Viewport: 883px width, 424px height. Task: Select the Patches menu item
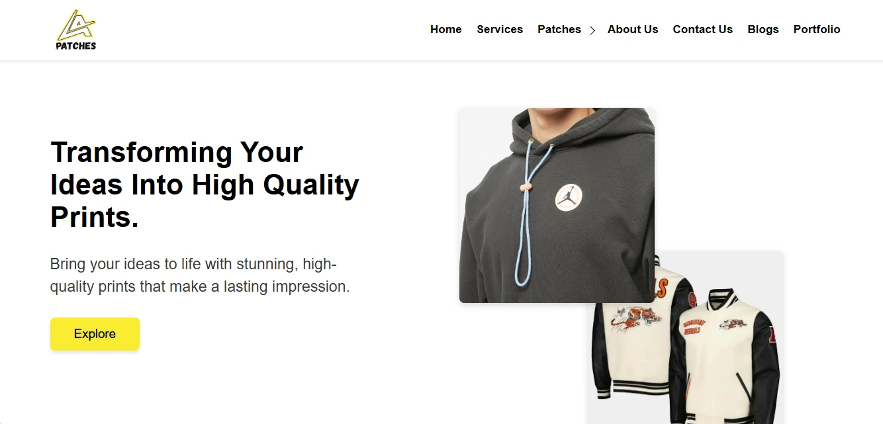coord(559,29)
